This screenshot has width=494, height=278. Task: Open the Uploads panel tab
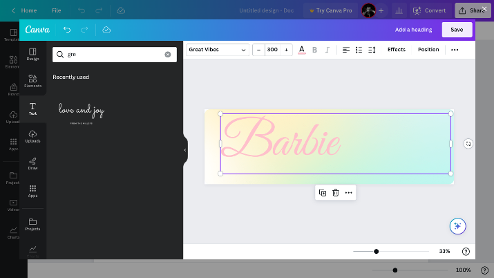coord(32,136)
